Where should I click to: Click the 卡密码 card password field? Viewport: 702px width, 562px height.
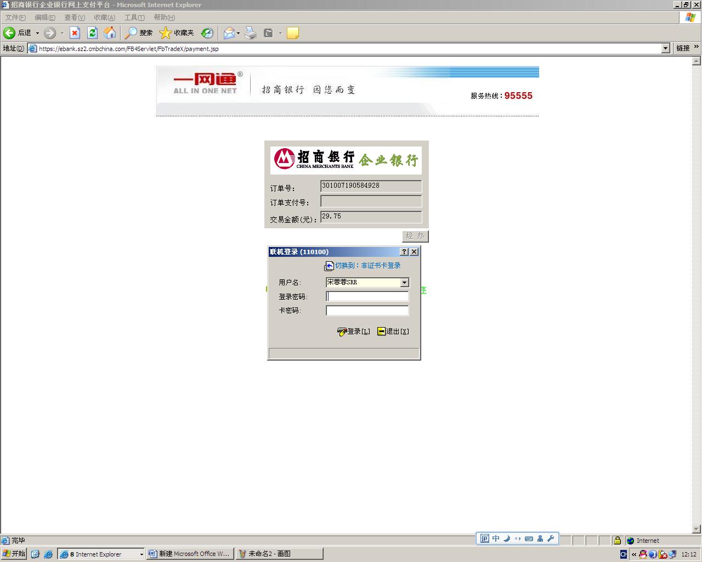367,311
